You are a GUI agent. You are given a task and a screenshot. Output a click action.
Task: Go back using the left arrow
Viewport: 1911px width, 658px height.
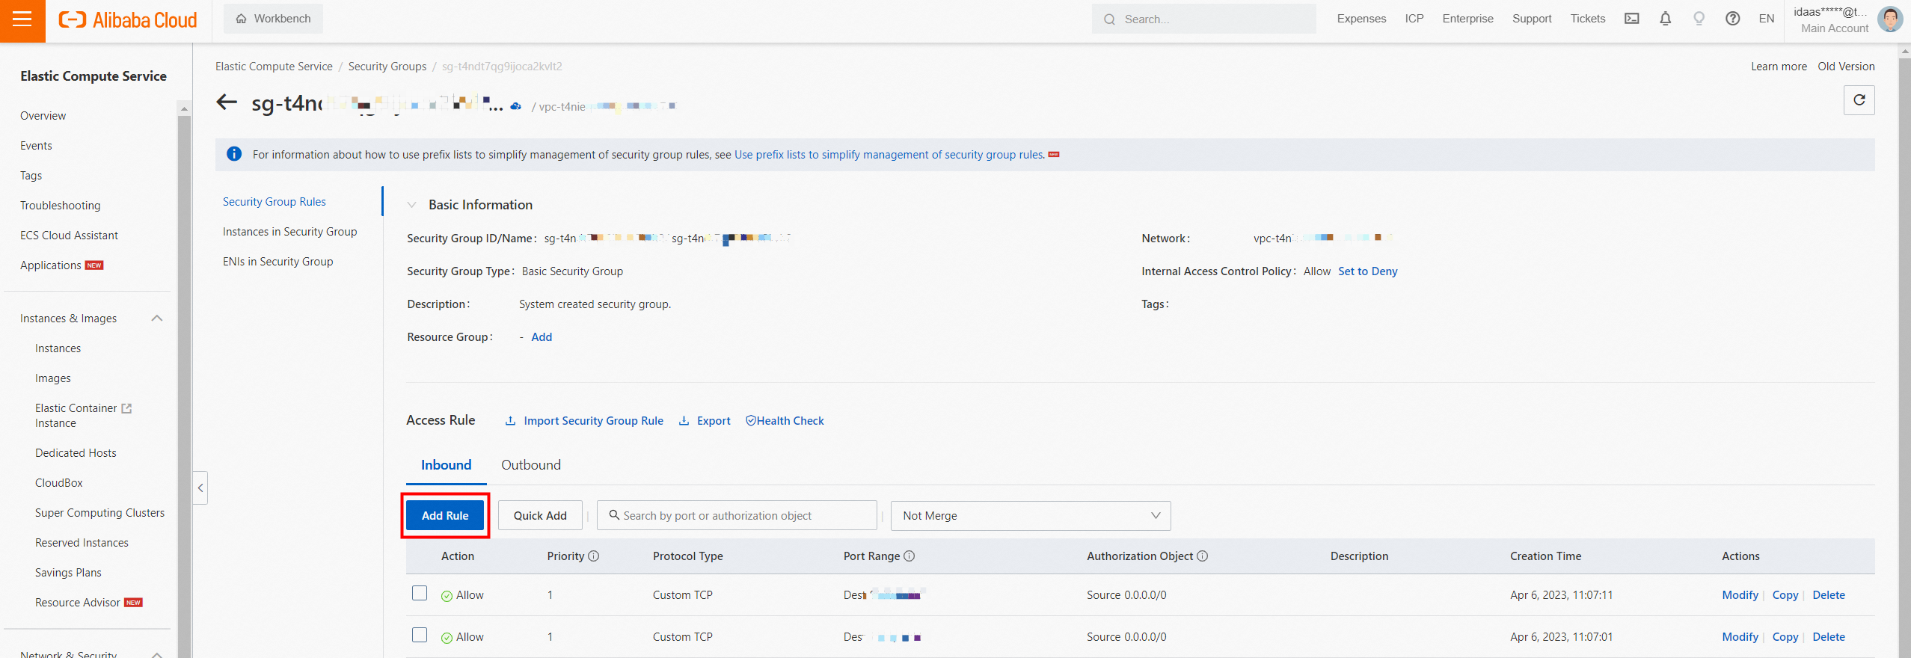tap(227, 102)
